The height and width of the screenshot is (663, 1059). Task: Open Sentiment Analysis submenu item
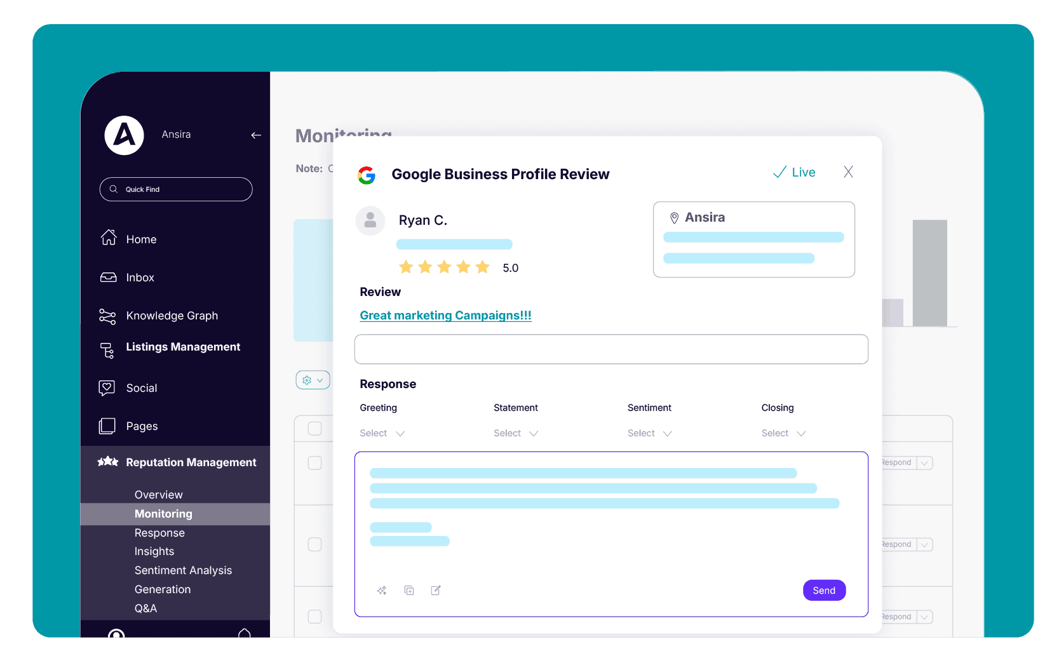(x=183, y=570)
